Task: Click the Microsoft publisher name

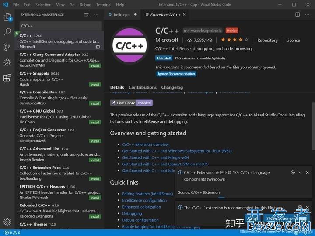Action: click(167, 40)
